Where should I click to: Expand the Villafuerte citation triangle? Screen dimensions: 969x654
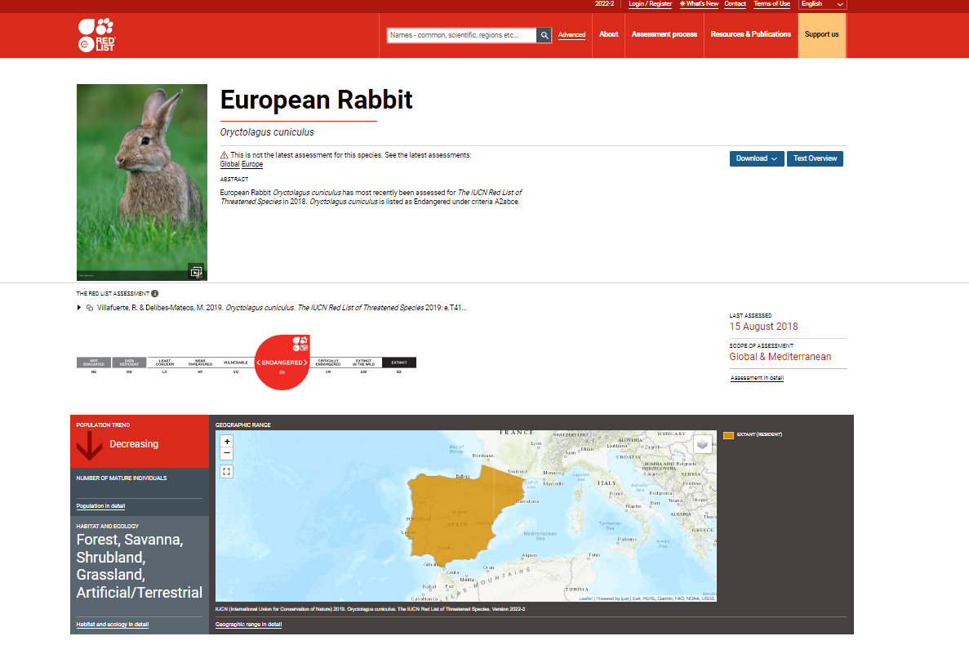pos(79,308)
